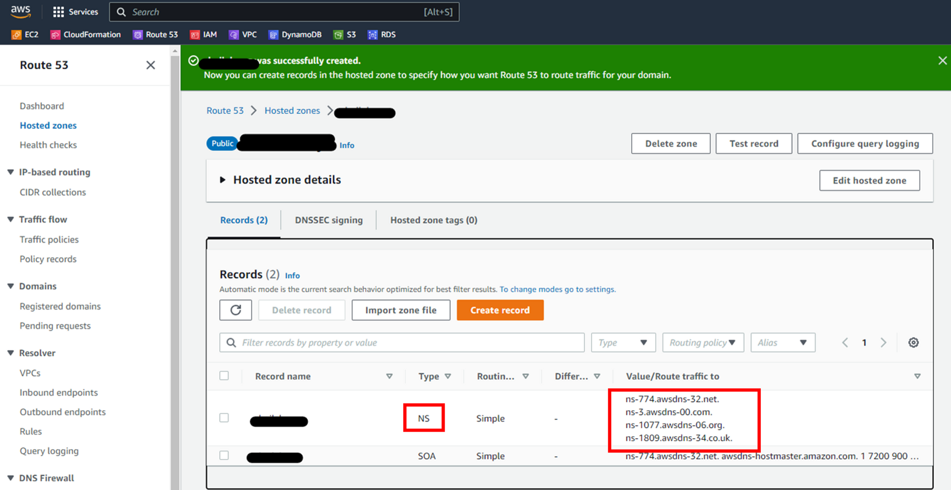This screenshot has width=951, height=490.
Task: Open Policy records in sidebar
Action: click(x=48, y=259)
